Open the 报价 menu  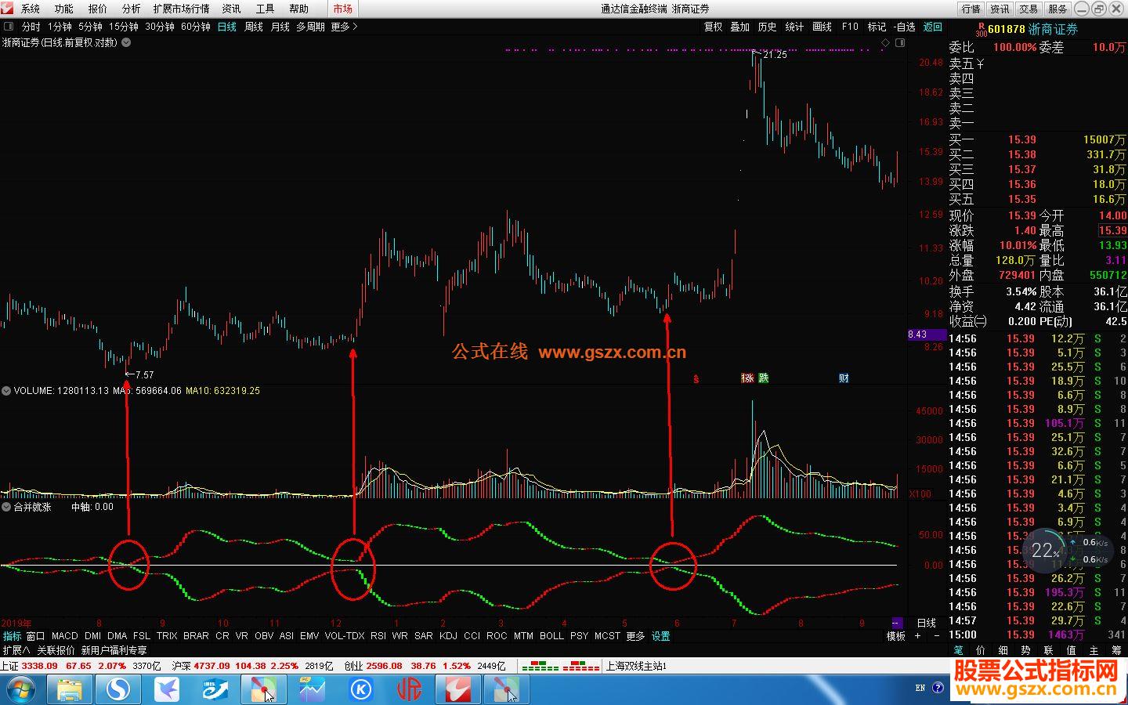click(x=98, y=9)
